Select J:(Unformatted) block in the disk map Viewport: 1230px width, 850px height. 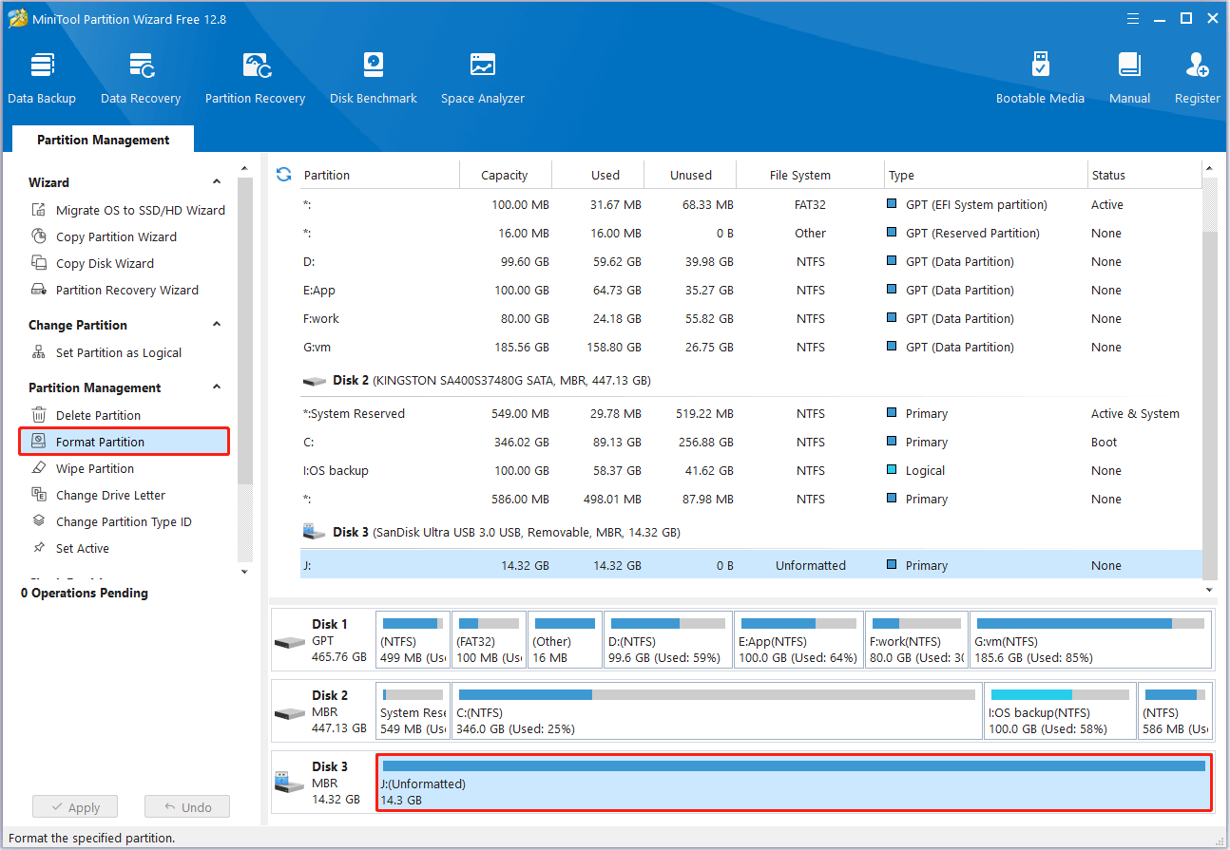coord(794,783)
